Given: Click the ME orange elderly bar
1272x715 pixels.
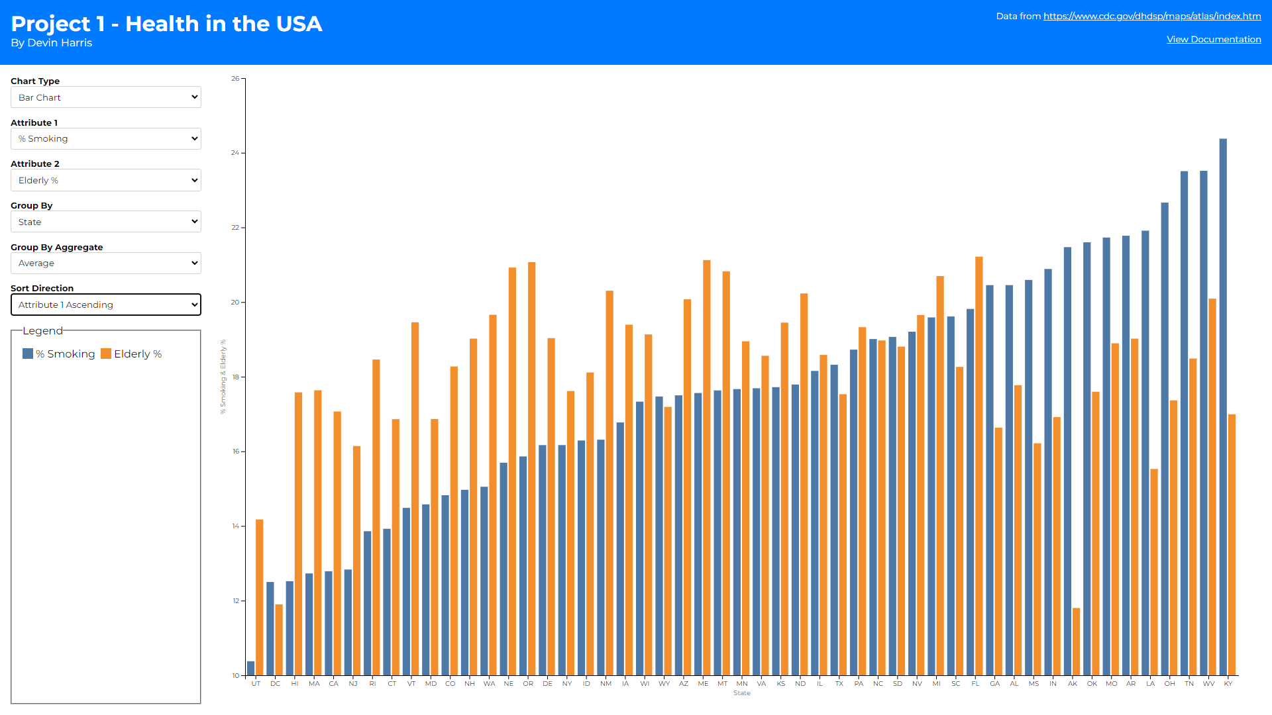Looking at the screenshot, I should 707,467.
